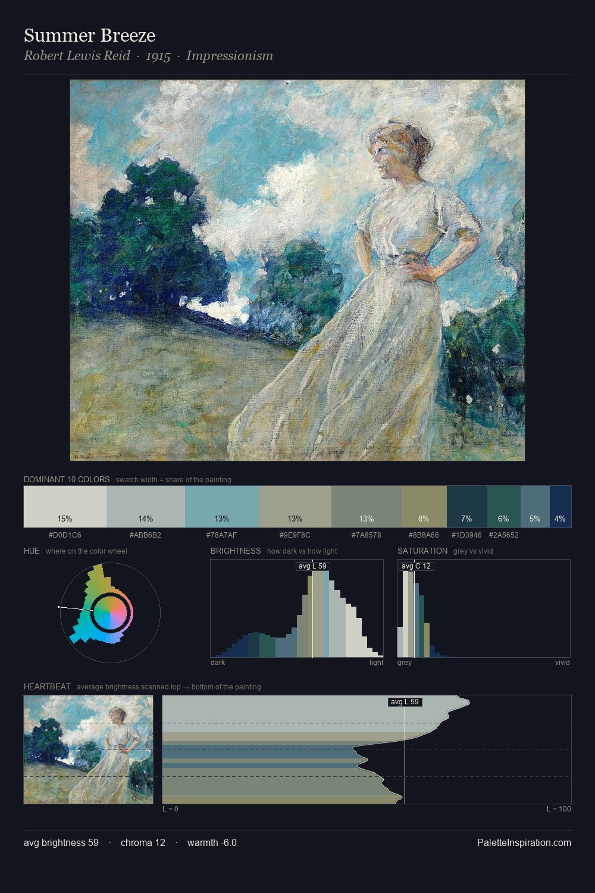Click 'swatch width = share of the painting' caption

point(174,479)
